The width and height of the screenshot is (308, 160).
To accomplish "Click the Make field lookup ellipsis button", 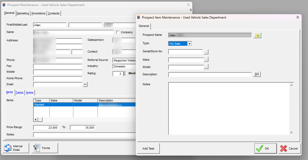I will [206, 60].
